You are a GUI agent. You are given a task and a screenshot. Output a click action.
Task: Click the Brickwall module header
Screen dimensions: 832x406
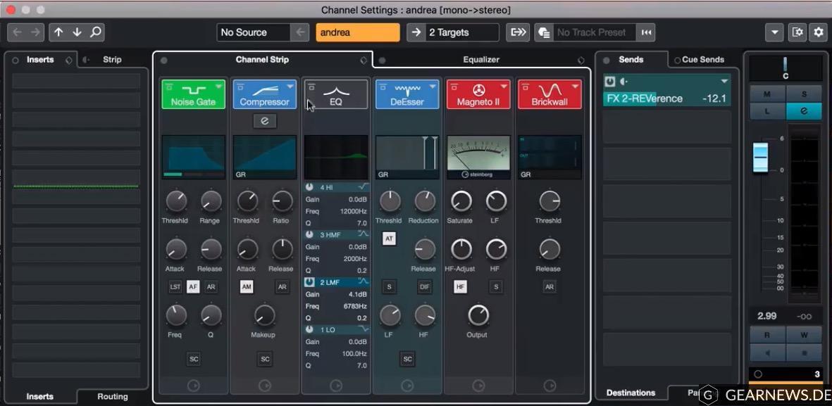[550, 94]
